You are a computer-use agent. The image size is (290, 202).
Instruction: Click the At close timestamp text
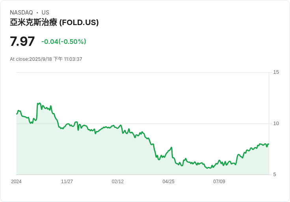[46, 59]
